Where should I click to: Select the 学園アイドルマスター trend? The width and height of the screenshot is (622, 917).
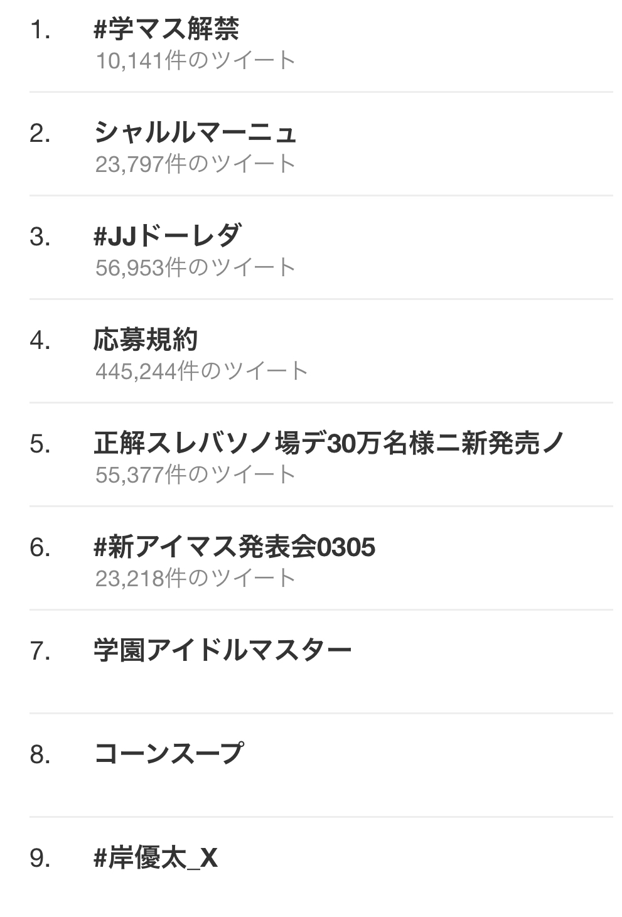click(x=222, y=650)
